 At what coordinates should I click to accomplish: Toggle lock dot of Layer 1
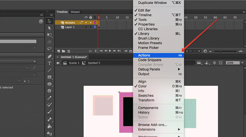click(91, 27)
